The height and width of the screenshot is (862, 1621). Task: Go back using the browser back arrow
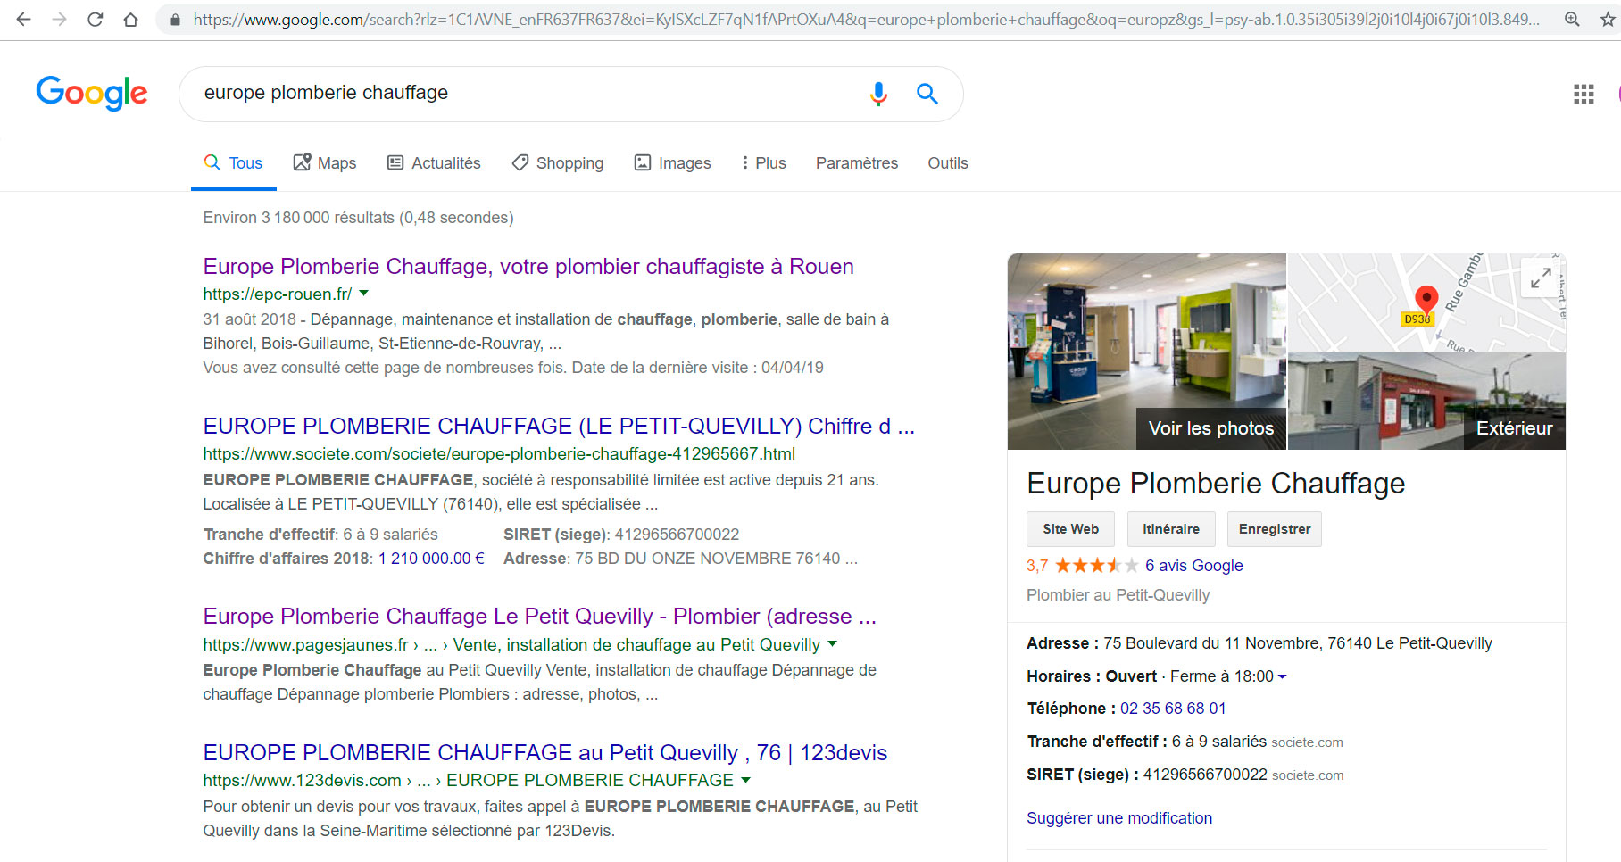[x=24, y=19]
